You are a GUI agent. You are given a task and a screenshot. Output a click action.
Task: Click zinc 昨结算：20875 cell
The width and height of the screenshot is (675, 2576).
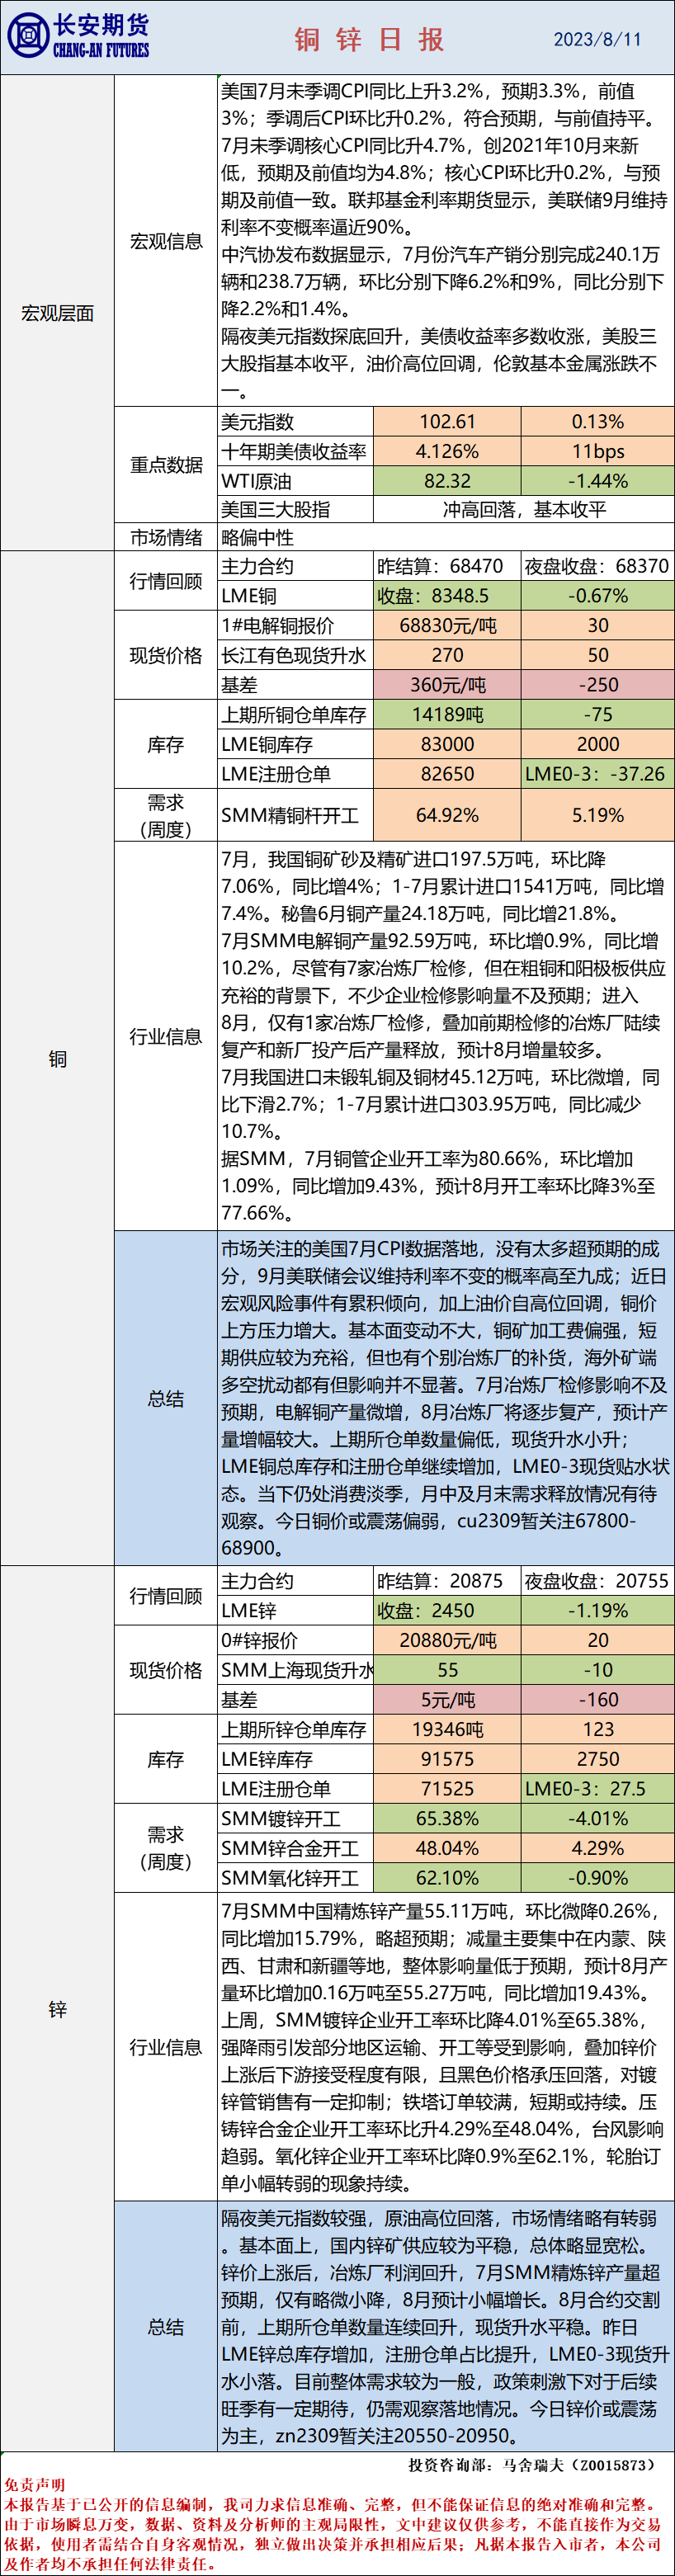click(447, 1581)
